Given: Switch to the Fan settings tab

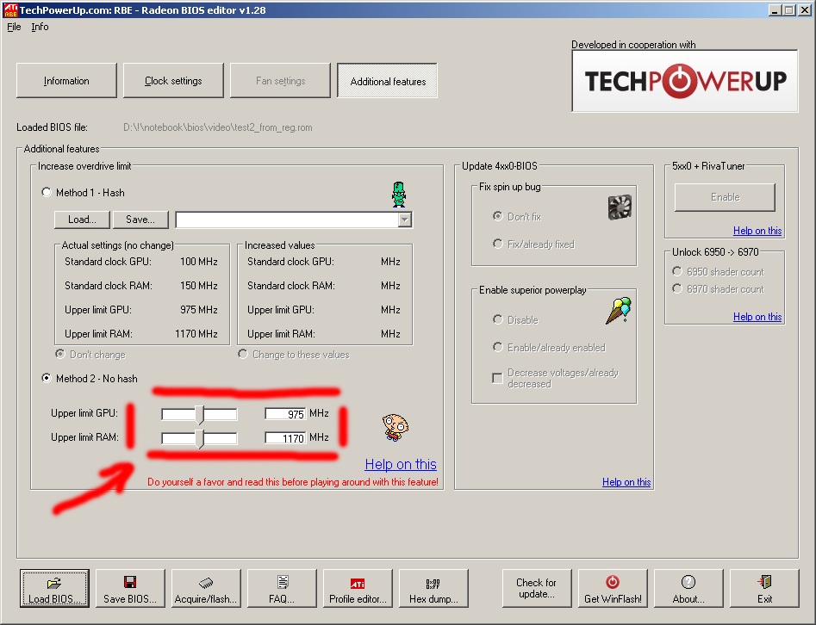Looking at the screenshot, I should tap(281, 81).
